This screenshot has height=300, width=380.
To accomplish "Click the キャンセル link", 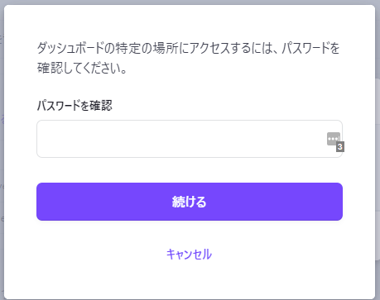I will point(189,254).
